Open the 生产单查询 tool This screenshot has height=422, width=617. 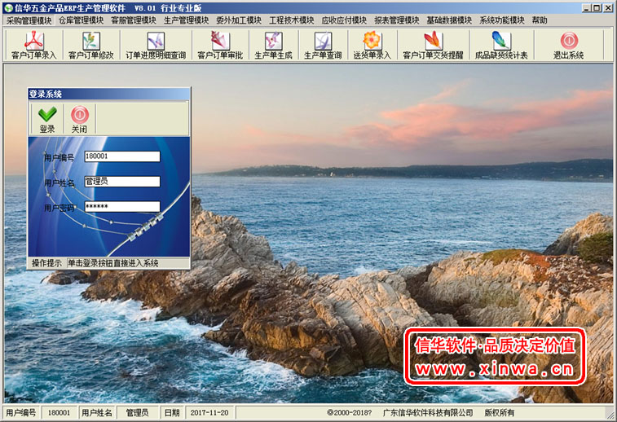point(323,44)
